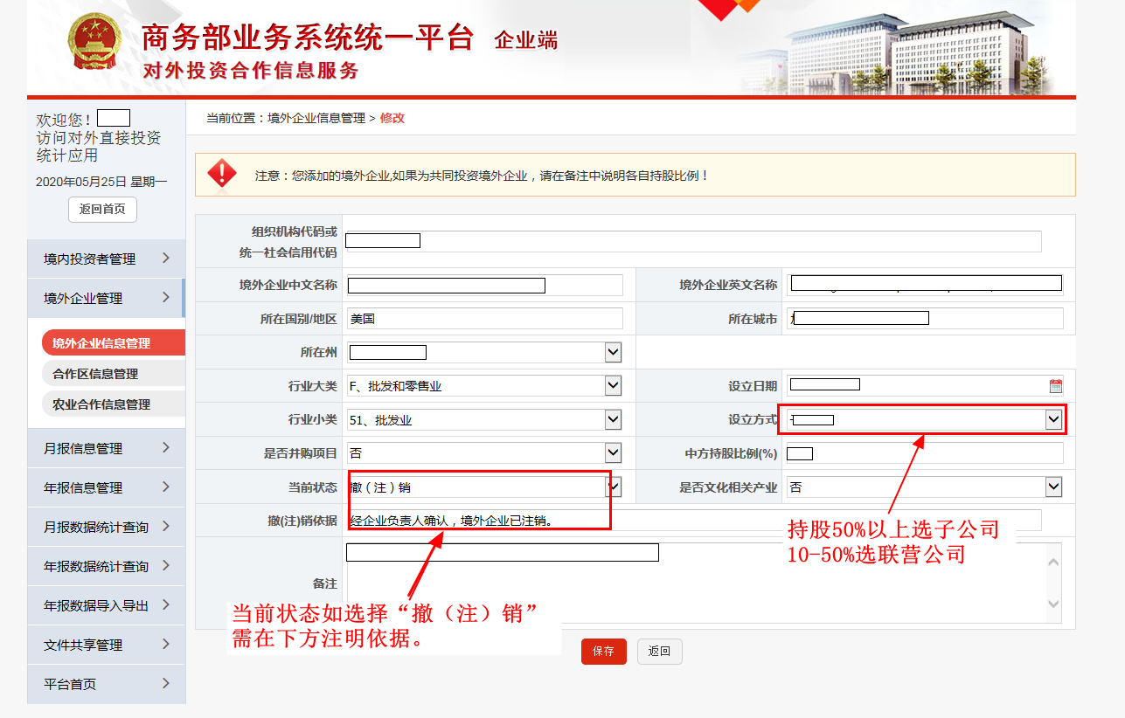Click the red warning icon in notice bar
Image resolution: width=1125 pixels, height=718 pixels.
[x=222, y=174]
